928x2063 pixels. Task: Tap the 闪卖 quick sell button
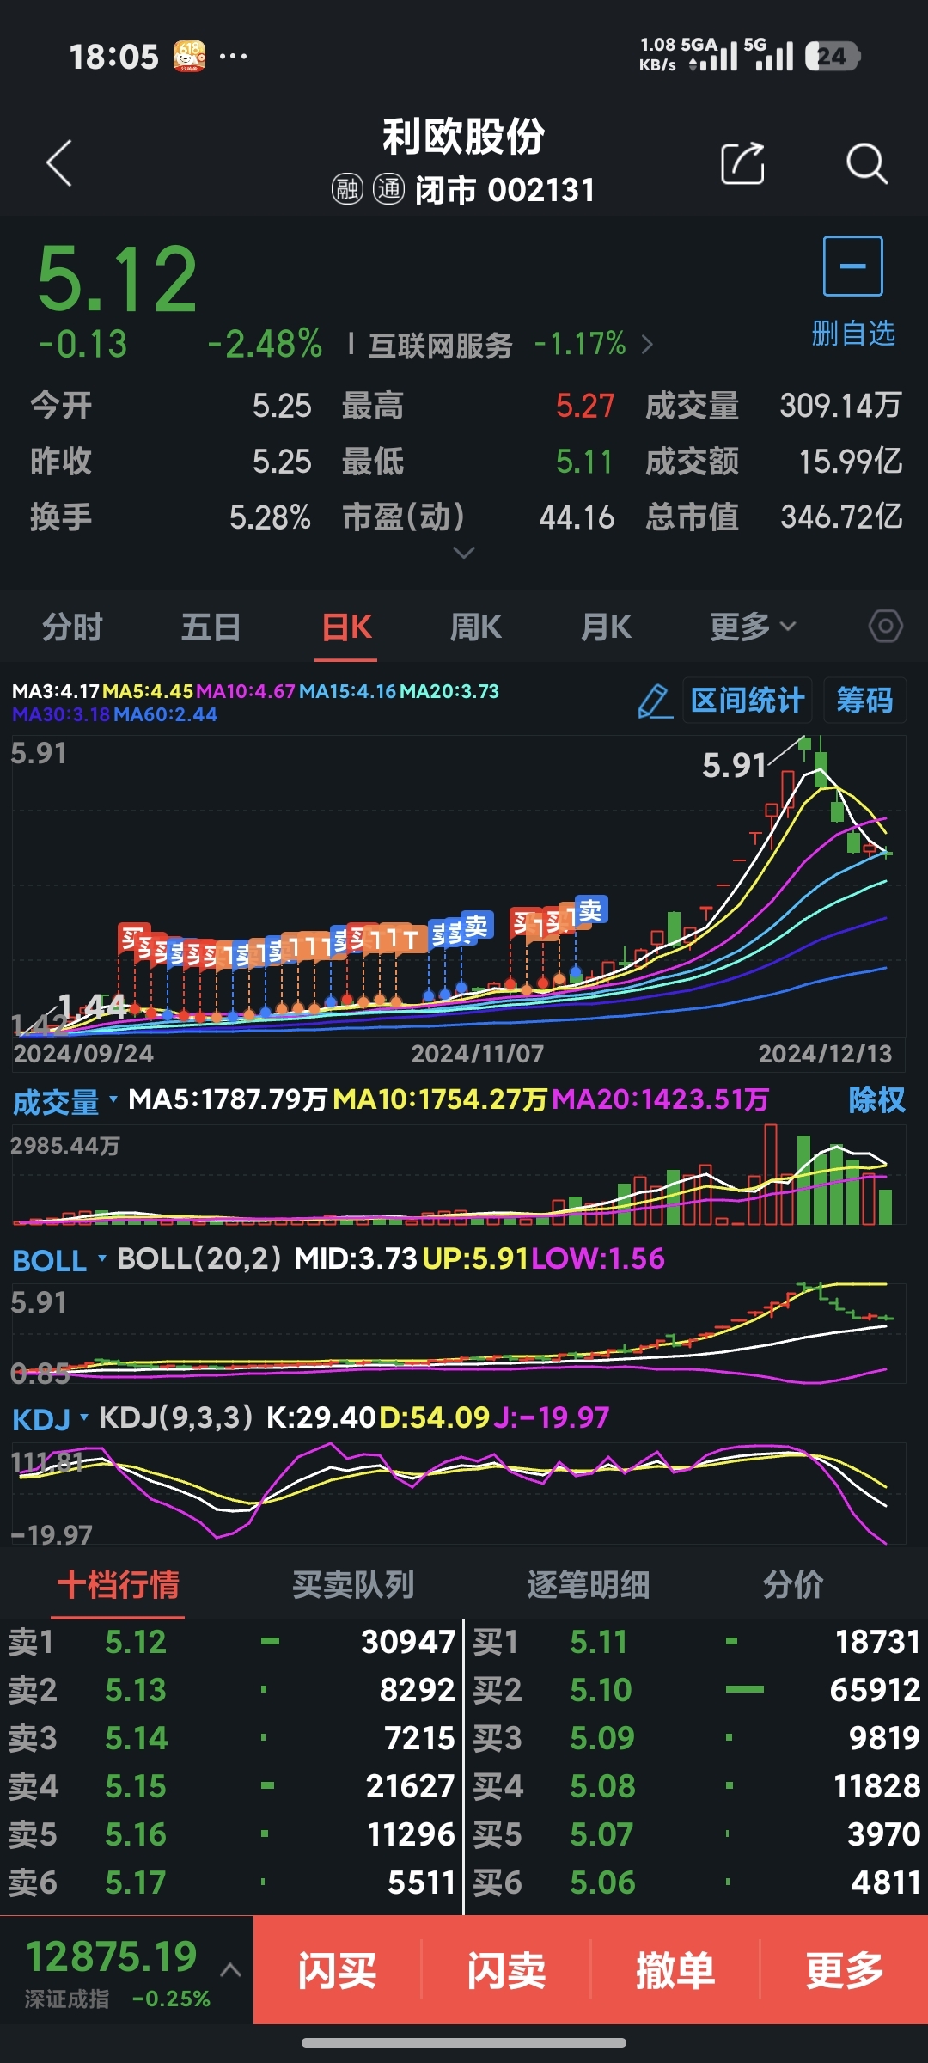[506, 1969]
